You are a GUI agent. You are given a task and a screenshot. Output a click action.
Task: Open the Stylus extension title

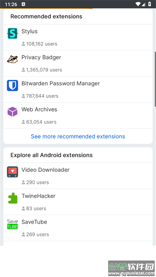click(29, 31)
